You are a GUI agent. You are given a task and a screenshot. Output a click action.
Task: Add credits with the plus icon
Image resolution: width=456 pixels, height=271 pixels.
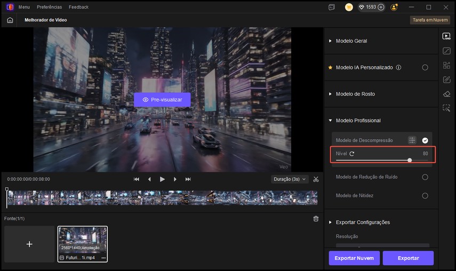coord(381,7)
